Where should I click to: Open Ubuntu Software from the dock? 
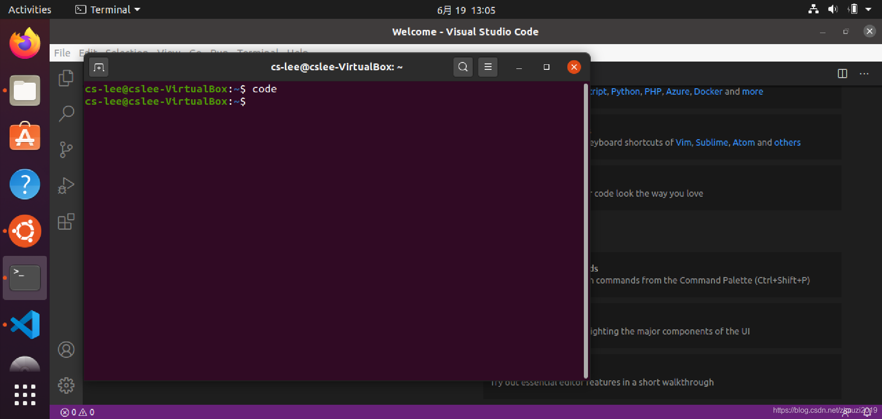click(25, 136)
